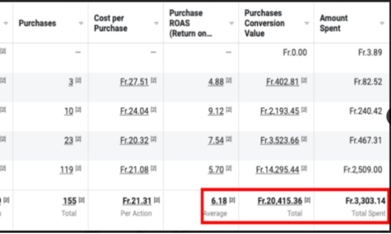The image size is (391, 234).
Task: Click footnote icon beside Fr.20,415.36 total
Action: pyautogui.click(x=307, y=200)
